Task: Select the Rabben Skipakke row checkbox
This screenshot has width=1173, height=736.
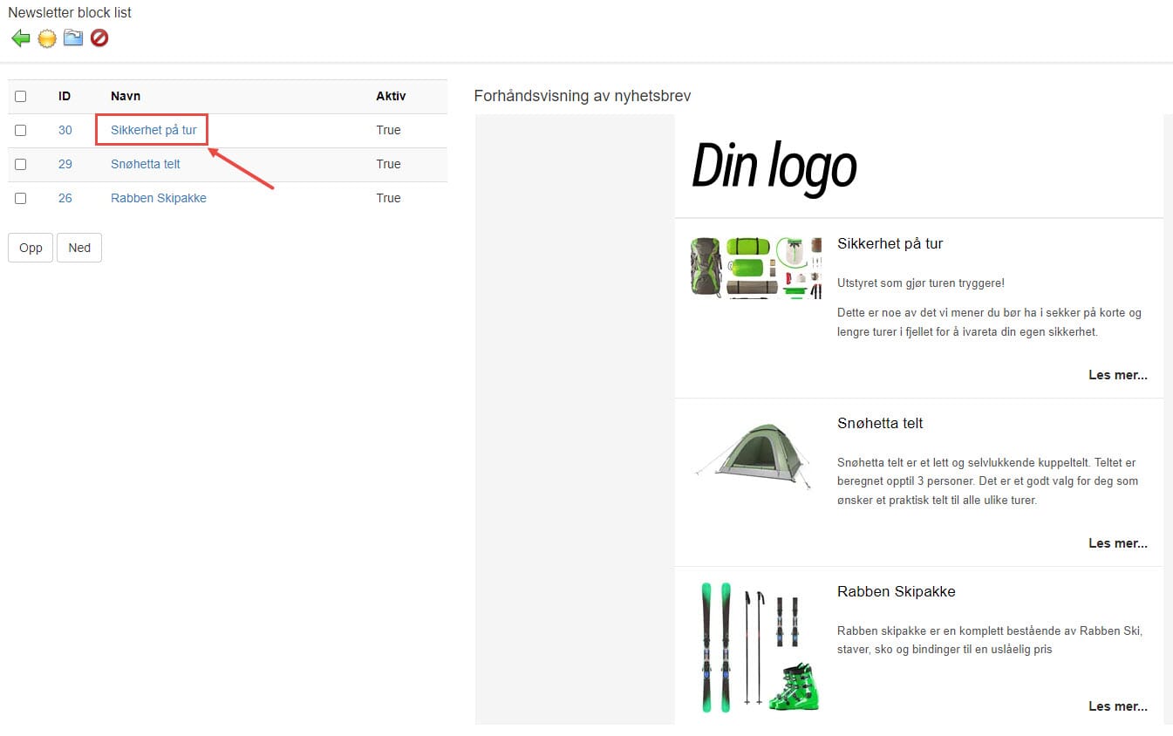Action: click(x=21, y=198)
